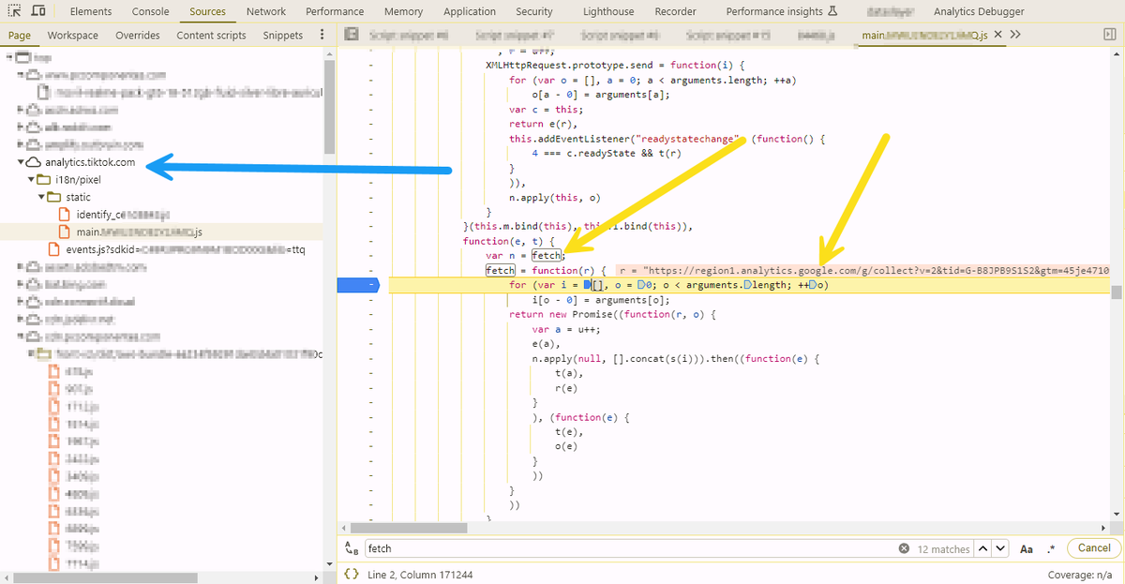Open the Performance panel

[x=335, y=11]
